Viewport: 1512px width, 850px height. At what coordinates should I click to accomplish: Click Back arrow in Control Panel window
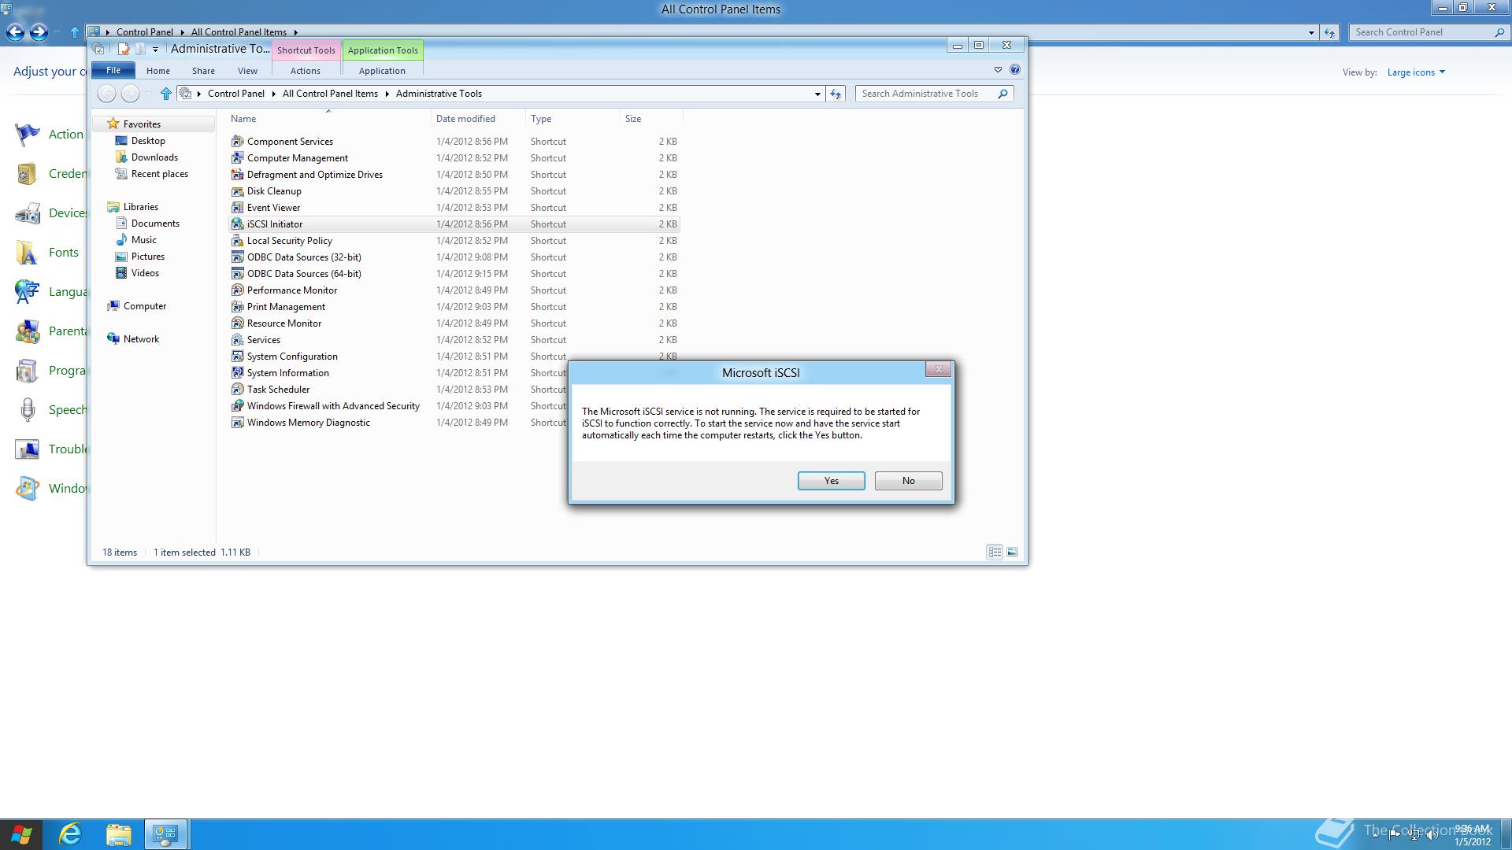[15, 32]
